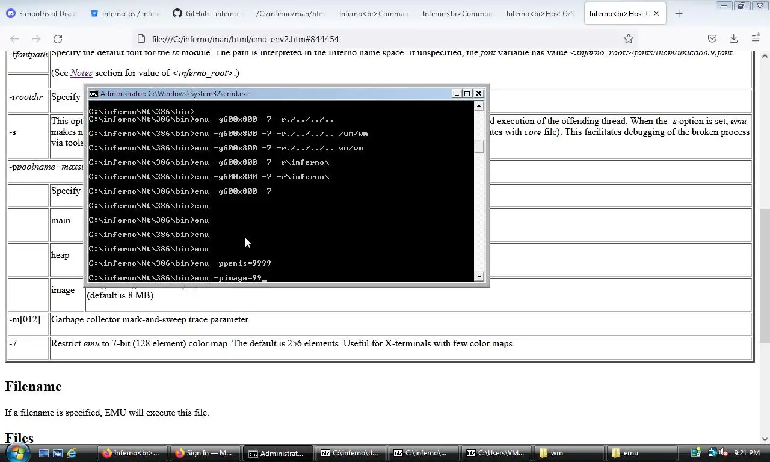Close the active Inferno Host O/S tab
Viewport: 770px width, 462px height.
click(x=656, y=13)
